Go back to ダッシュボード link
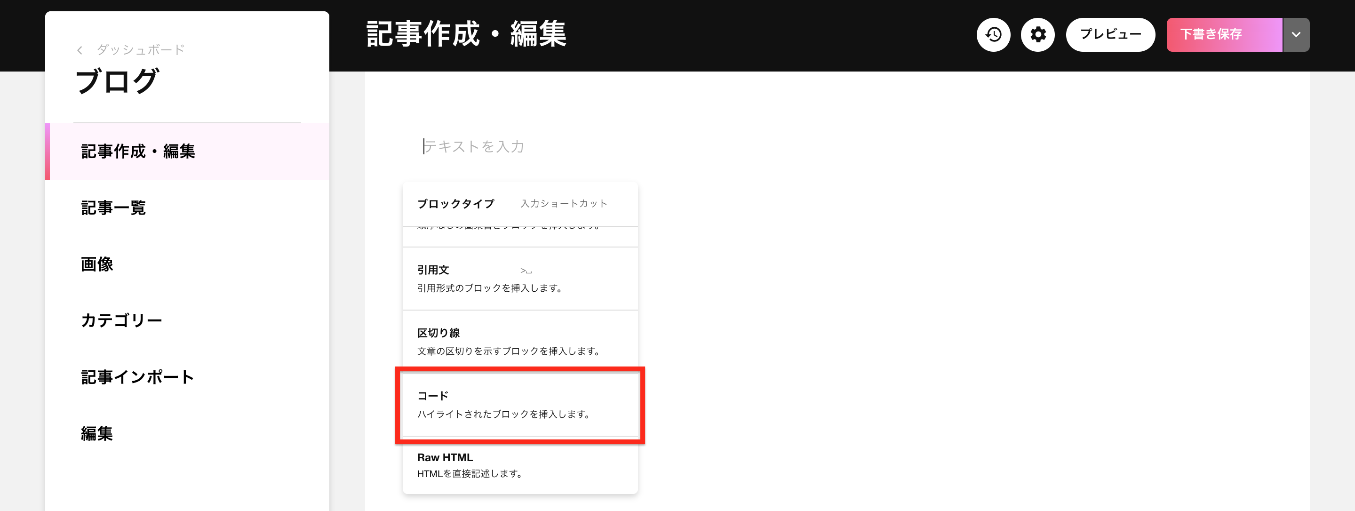The image size is (1355, 511). pos(141,50)
